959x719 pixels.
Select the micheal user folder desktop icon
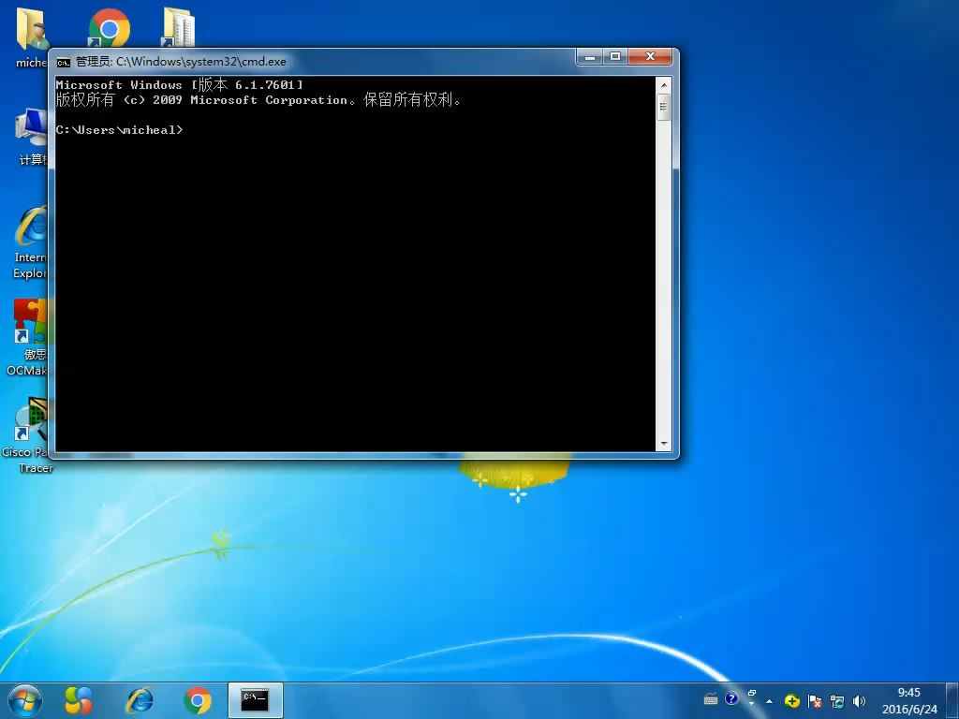31,37
